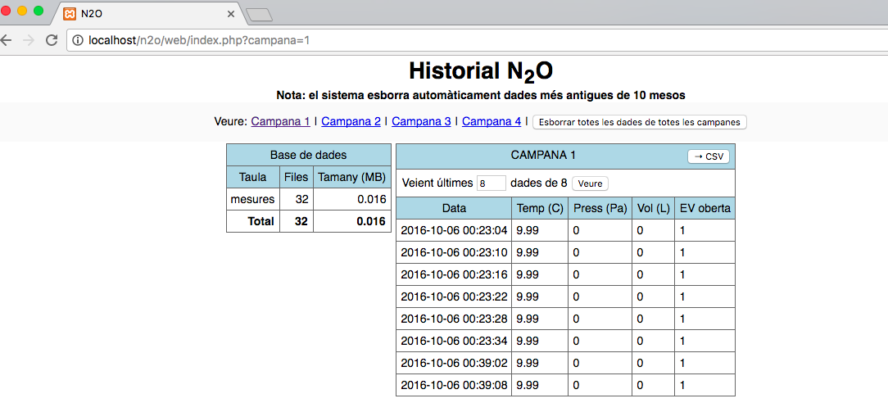Click the Veure button
This screenshot has height=412, width=888.
(x=590, y=183)
